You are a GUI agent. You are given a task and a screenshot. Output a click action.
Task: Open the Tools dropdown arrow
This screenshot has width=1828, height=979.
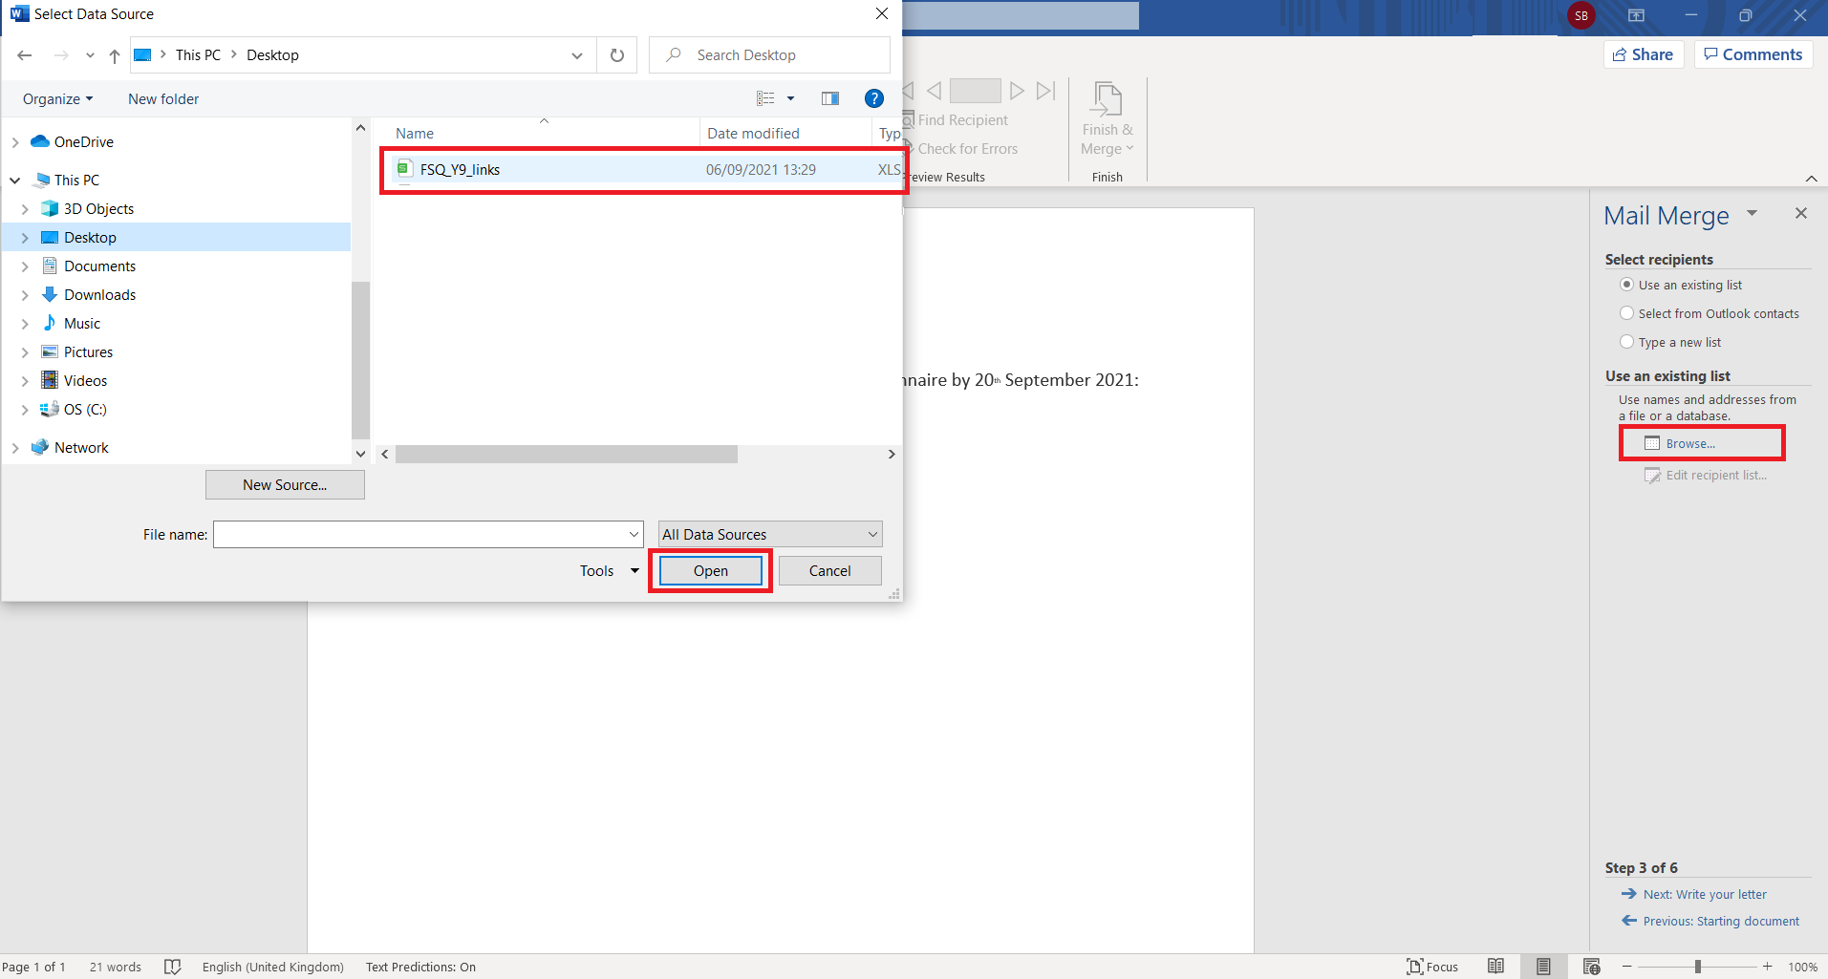point(634,571)
